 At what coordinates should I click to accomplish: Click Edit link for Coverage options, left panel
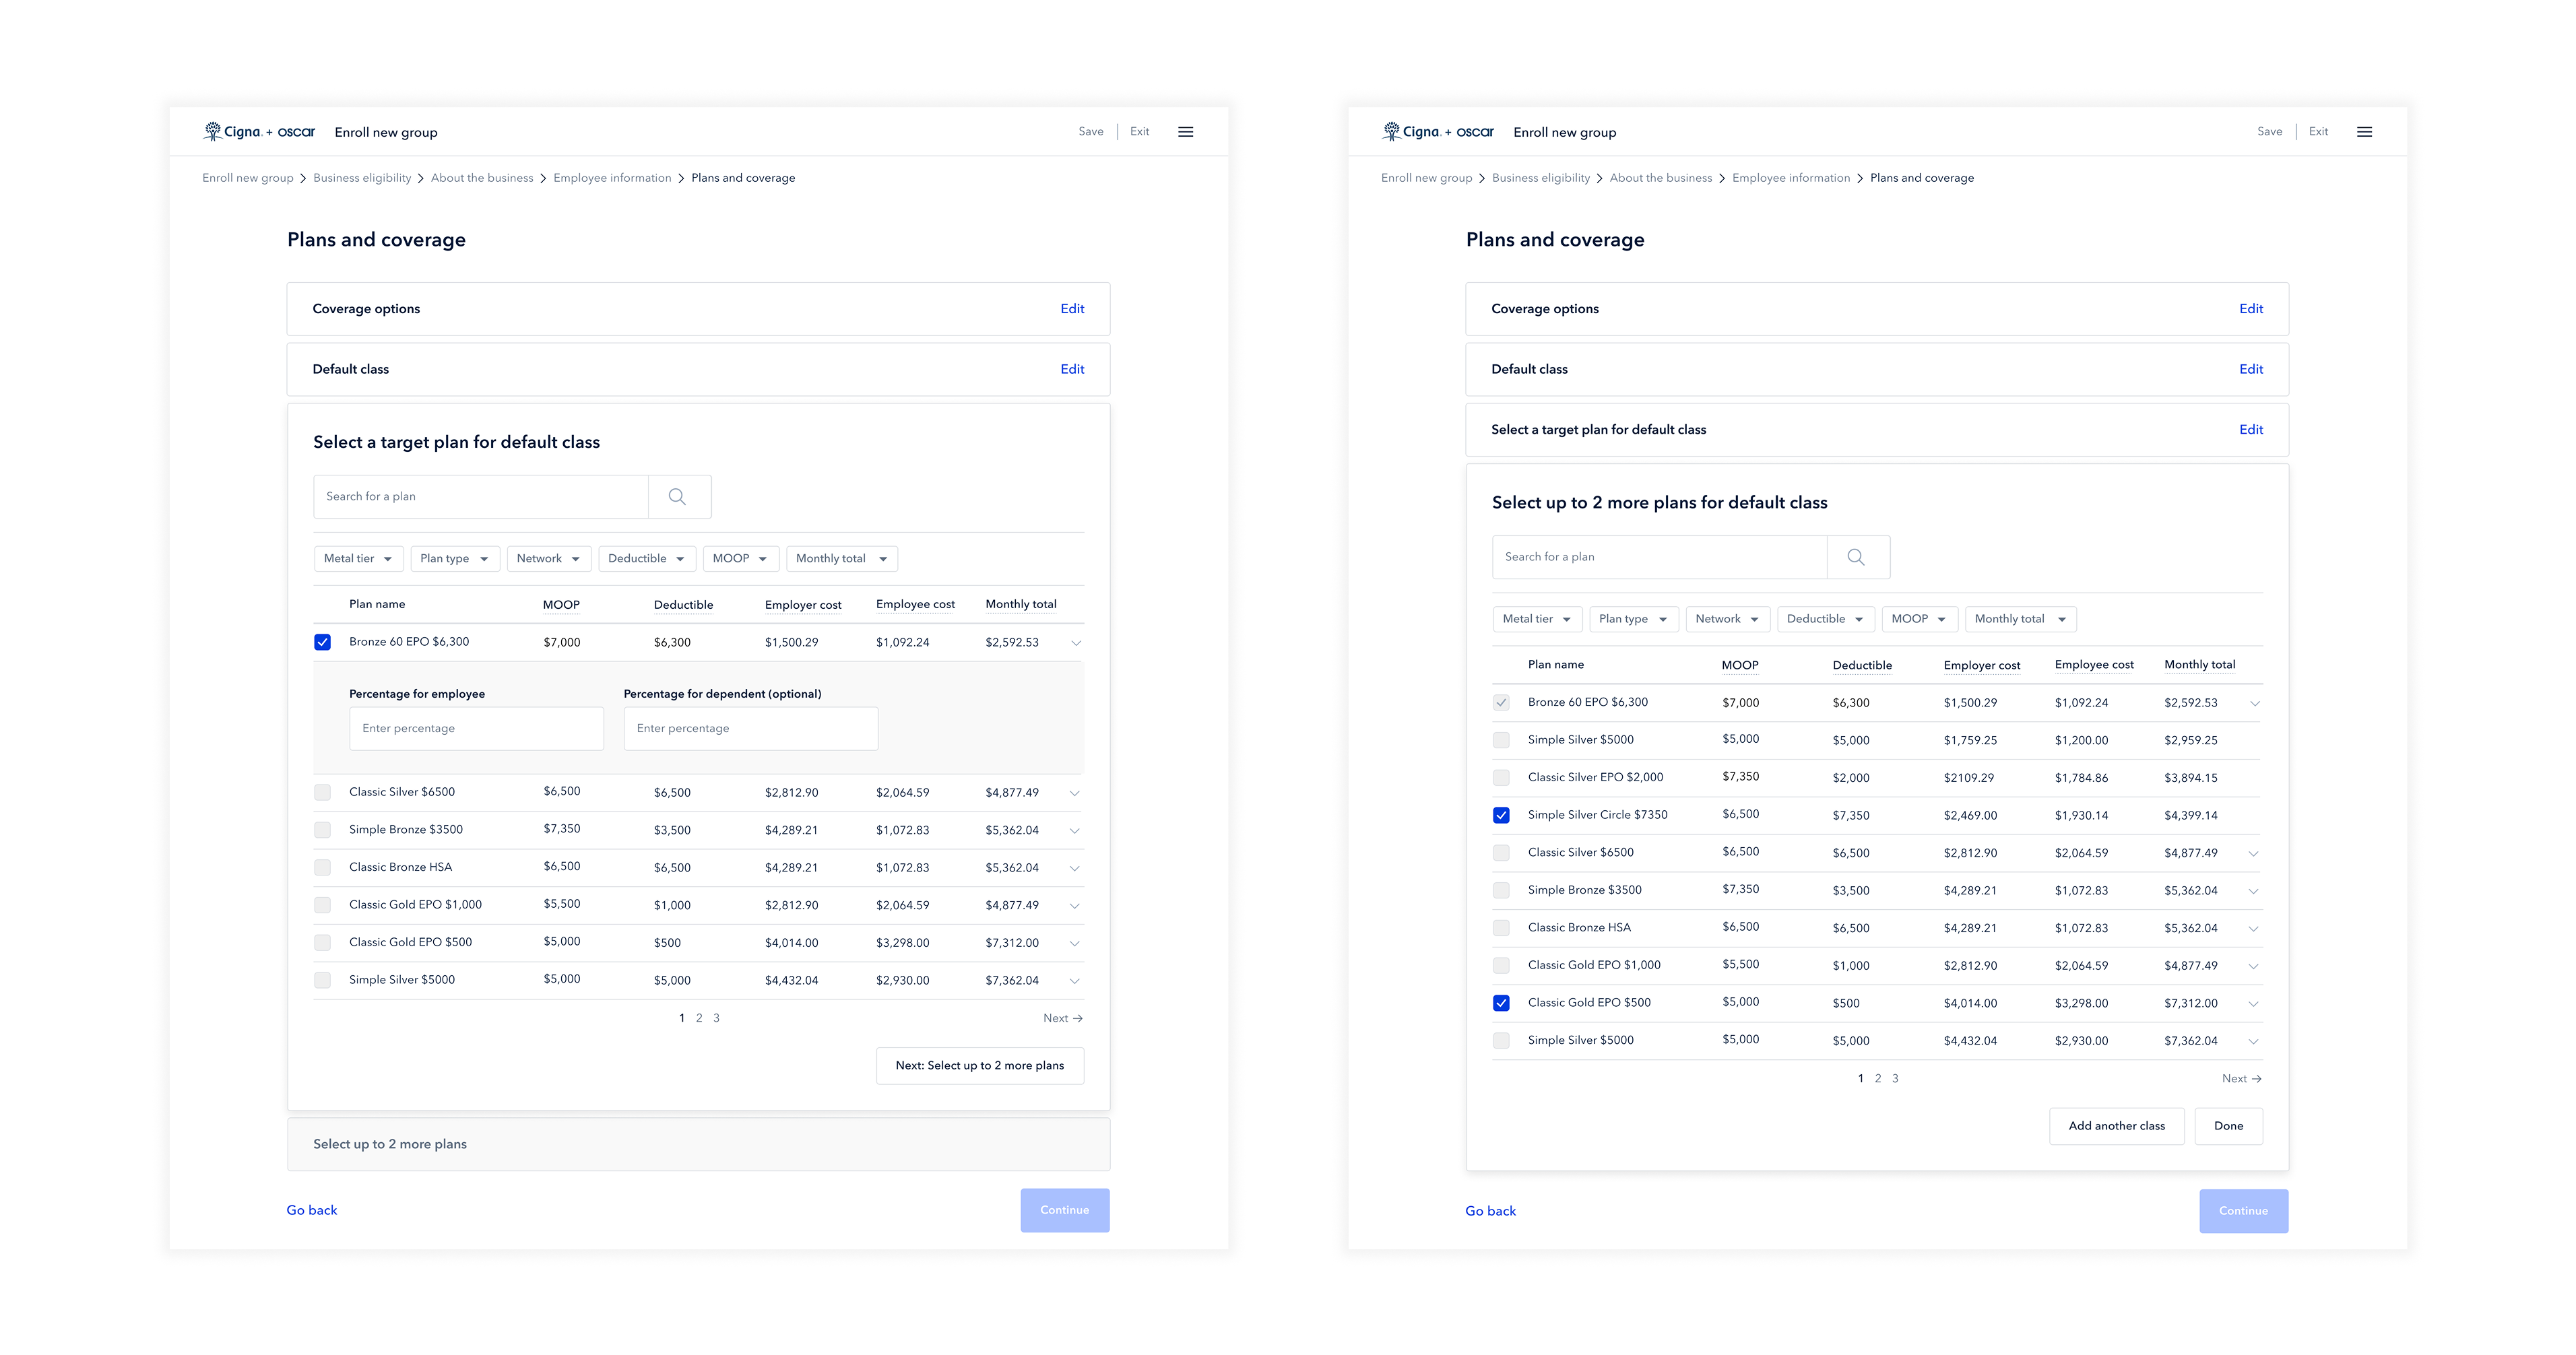[x=1072, y=309]
